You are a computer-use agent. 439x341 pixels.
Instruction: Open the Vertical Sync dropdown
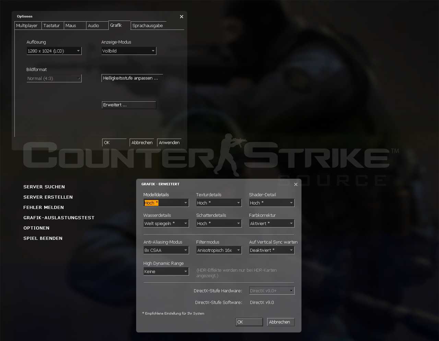point(272,250)
